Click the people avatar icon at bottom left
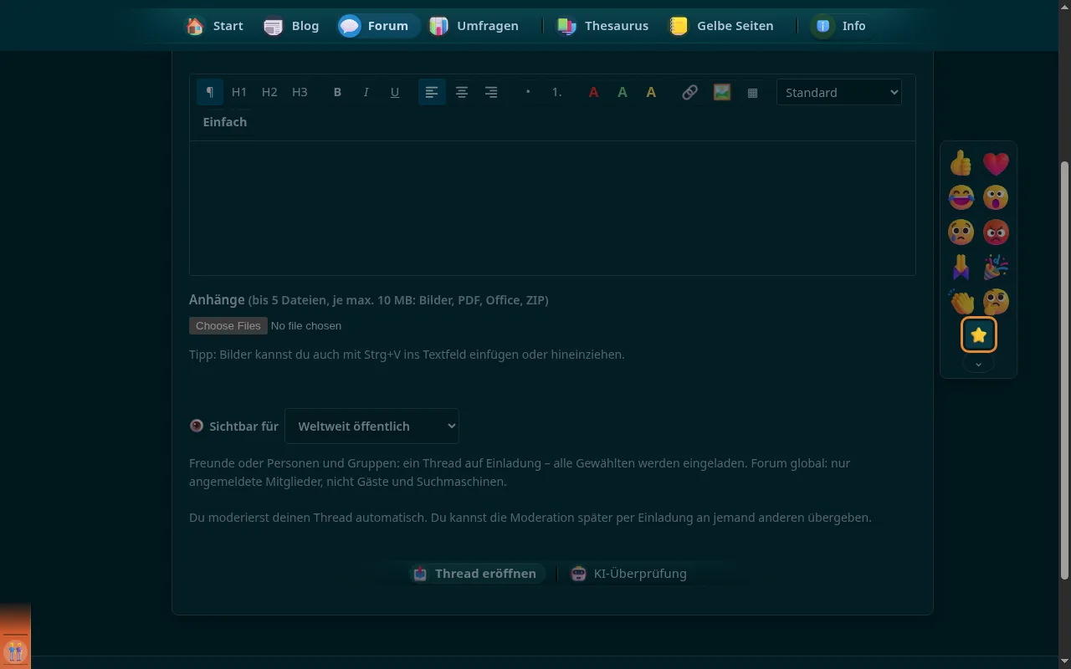This screenshot has width=1071, height=669. (x=15, y=651)
